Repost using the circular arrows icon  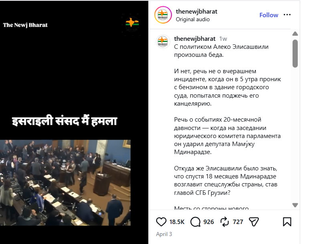tap(224, 222)
